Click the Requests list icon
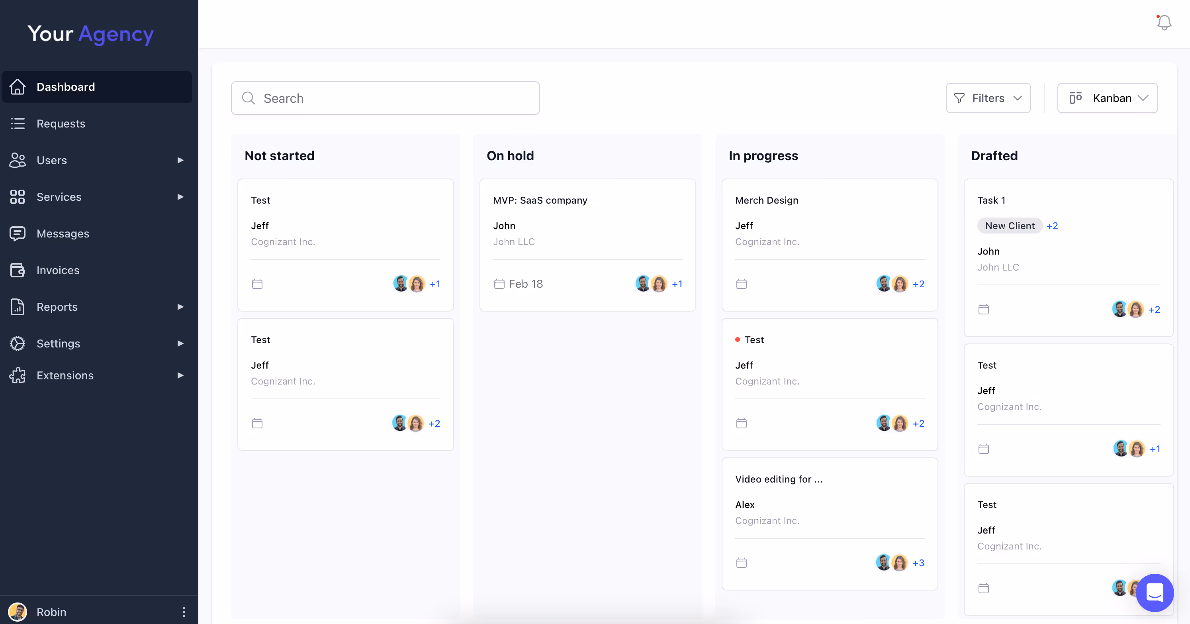This screenshot has width=1190, height=624. click(x=18, y=124)
